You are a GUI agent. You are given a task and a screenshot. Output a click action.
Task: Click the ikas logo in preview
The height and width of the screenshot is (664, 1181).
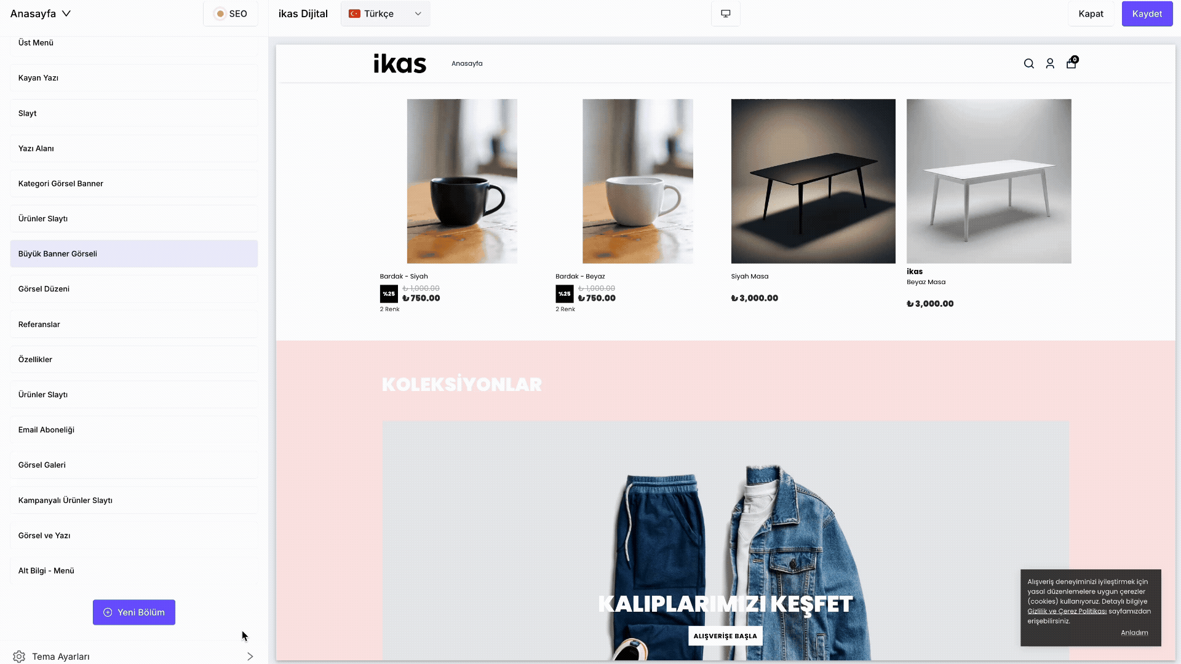coord(400,63)
